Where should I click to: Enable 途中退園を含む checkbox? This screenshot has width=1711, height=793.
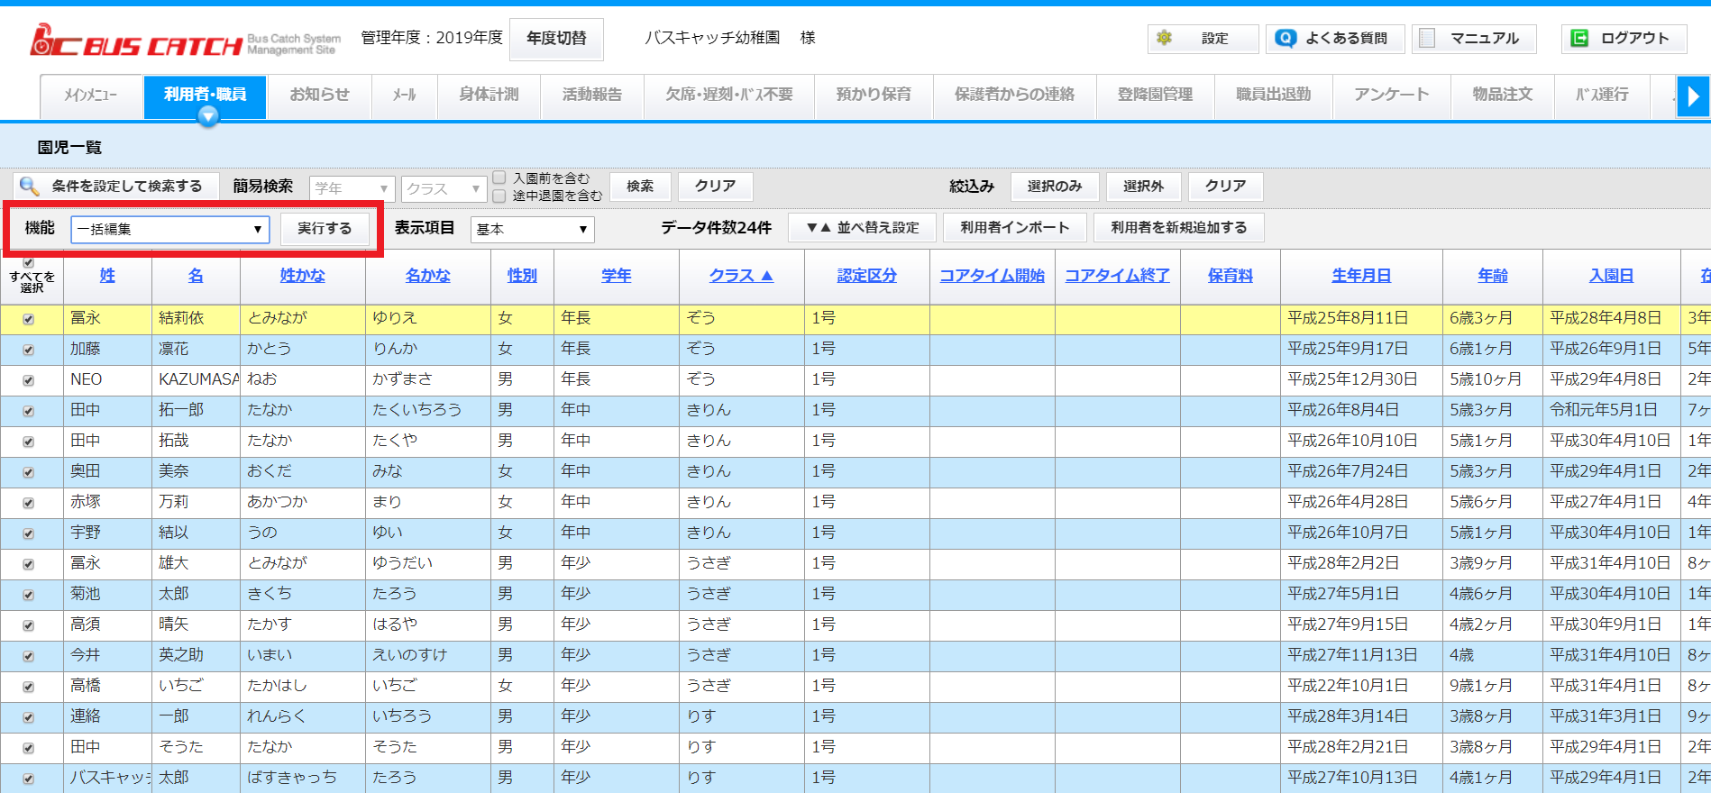click(499, 195)
